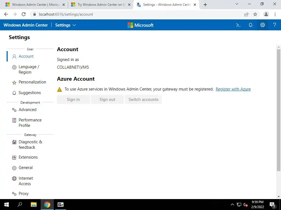Click the Register with Azure link

pyautogui.click(x=233, y=89)
